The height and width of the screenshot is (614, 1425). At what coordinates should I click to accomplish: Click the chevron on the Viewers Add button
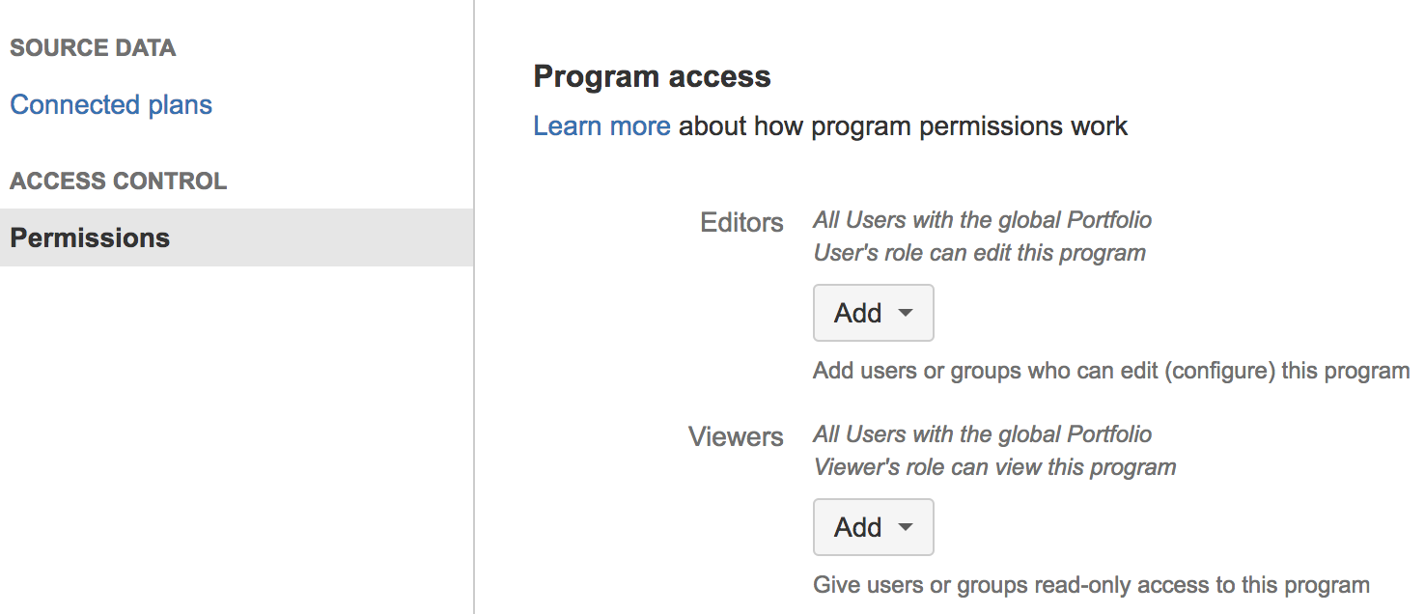[906, 527]
